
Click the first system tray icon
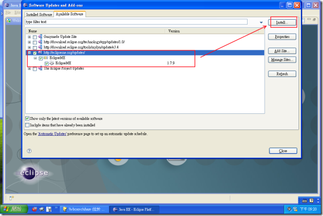[289, 209]
